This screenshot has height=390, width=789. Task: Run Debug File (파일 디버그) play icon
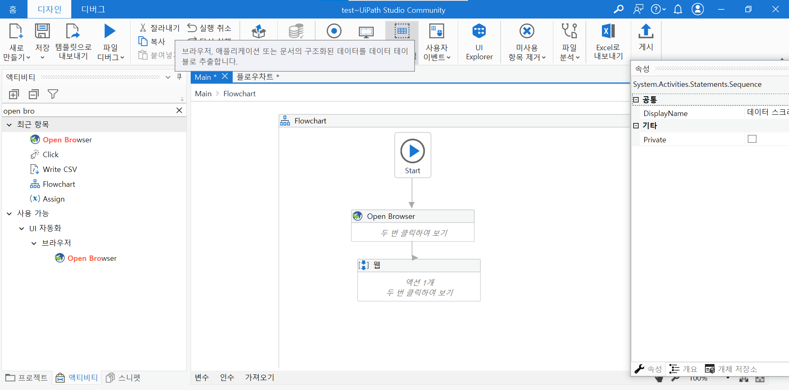(110, 31)
